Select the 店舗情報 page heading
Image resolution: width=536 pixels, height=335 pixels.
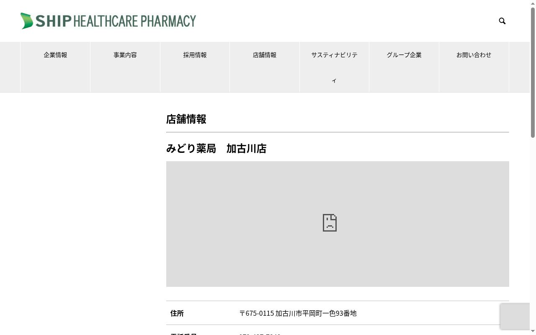186,119
